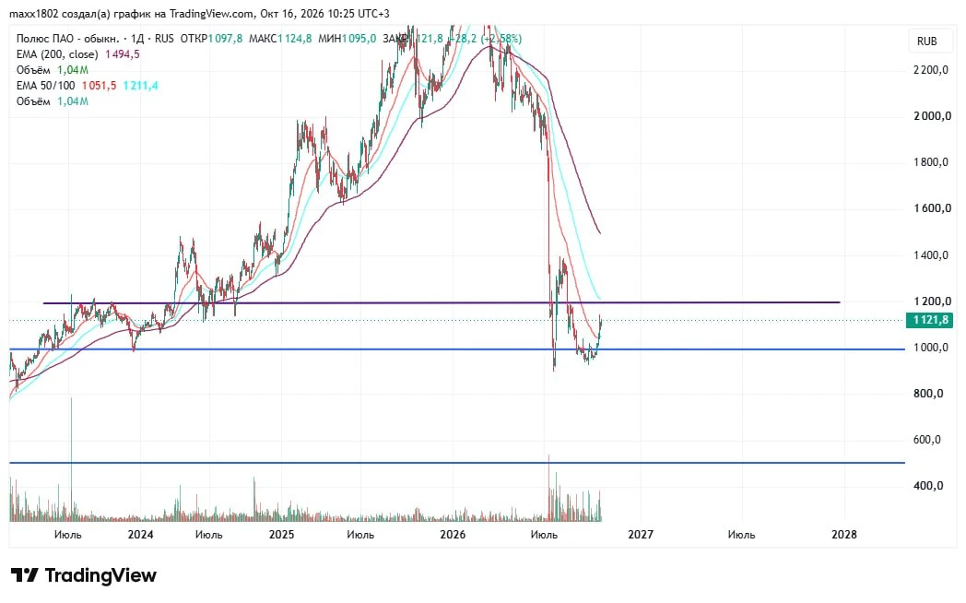966x603 pixels.
Task: Select the EMA 200 value 1494,5
Action: (123, 54)
